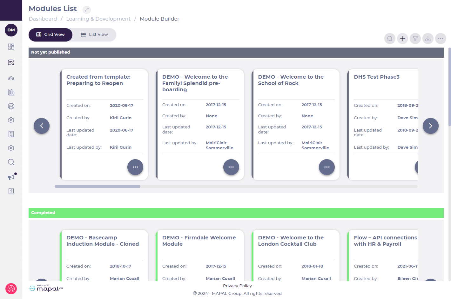Open the toolbar more options ellipsis
Screen dimensions: 451x299
[441, 39]
